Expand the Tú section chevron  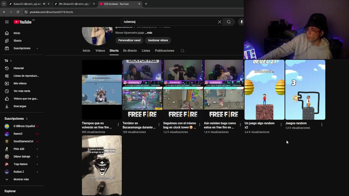[x=11, y=61]
